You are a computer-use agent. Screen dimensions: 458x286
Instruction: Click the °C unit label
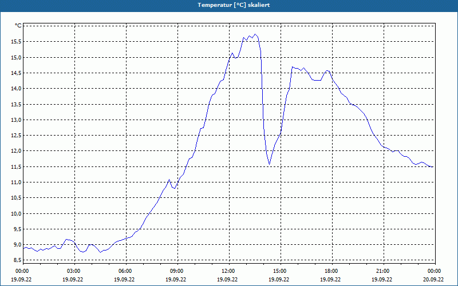(x=18, y=26)
